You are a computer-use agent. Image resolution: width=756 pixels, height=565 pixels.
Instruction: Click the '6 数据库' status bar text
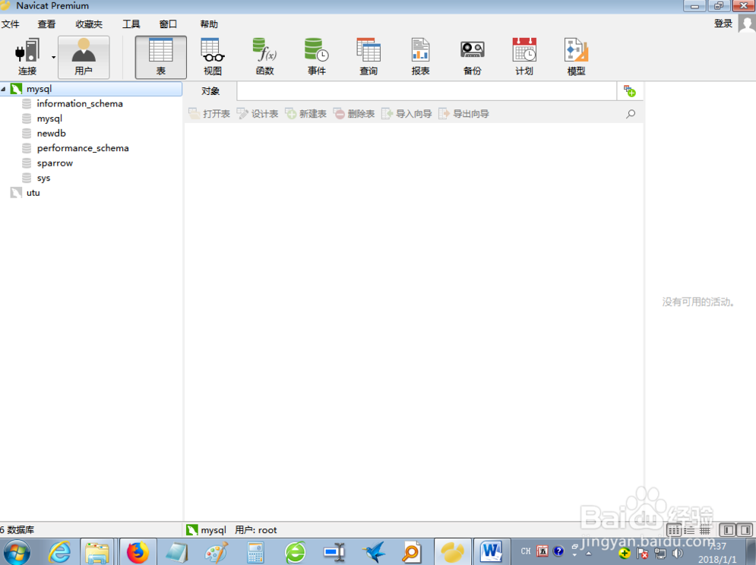pos(17,530)
